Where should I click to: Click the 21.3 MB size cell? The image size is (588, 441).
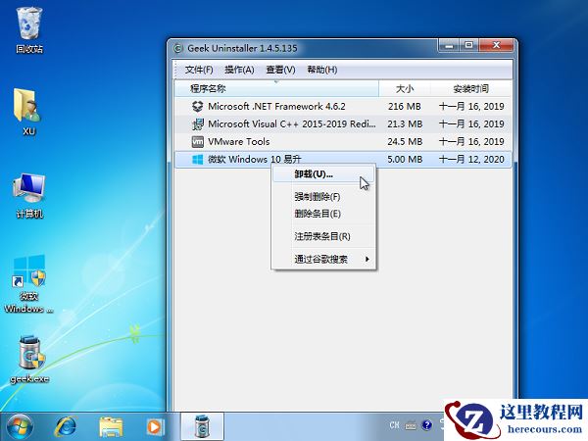tap(405, 124)
